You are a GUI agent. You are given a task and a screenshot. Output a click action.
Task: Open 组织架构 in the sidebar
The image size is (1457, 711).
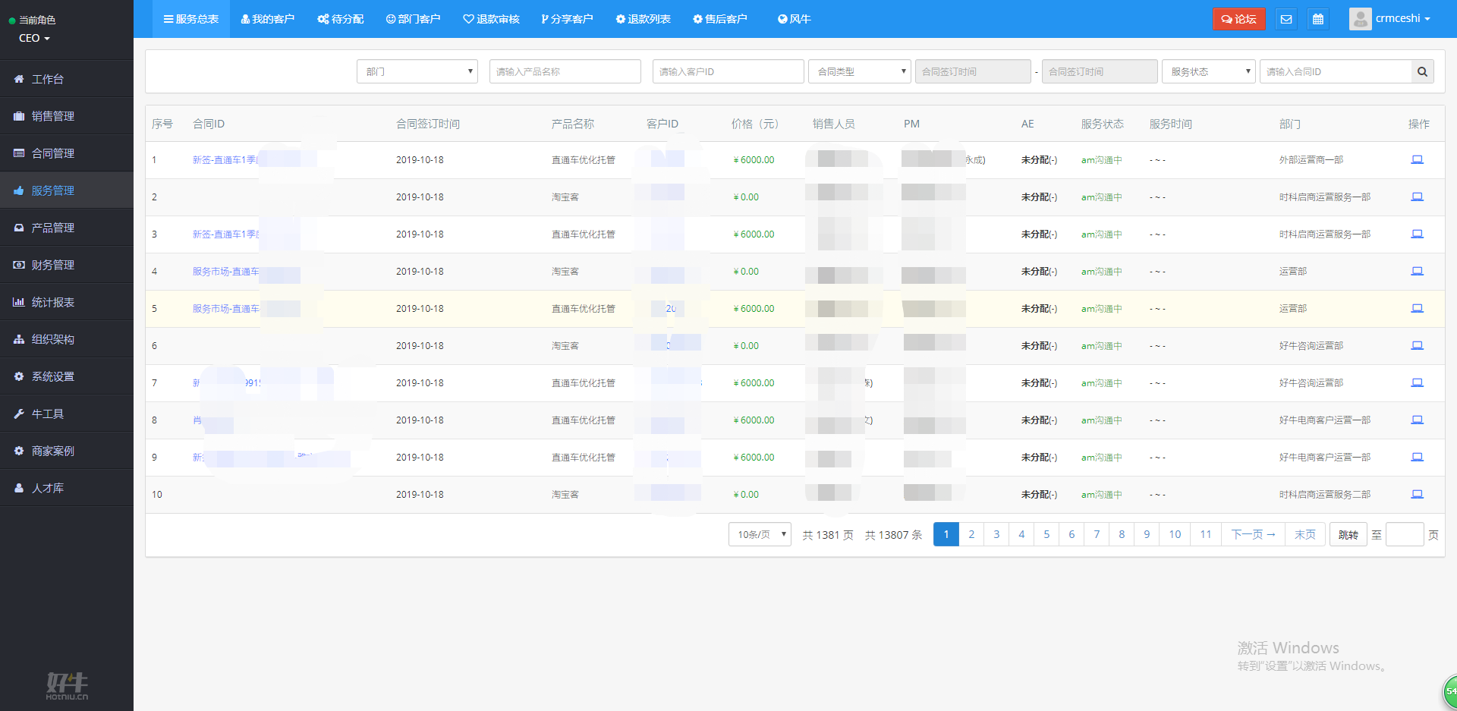[67, 339]
